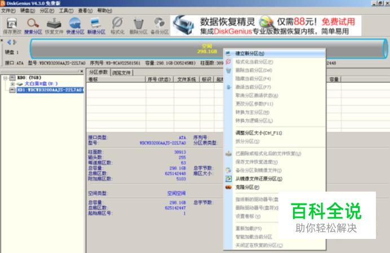Open the 查看(V) menu
The image size is (390, 253).
click(85, 11)
